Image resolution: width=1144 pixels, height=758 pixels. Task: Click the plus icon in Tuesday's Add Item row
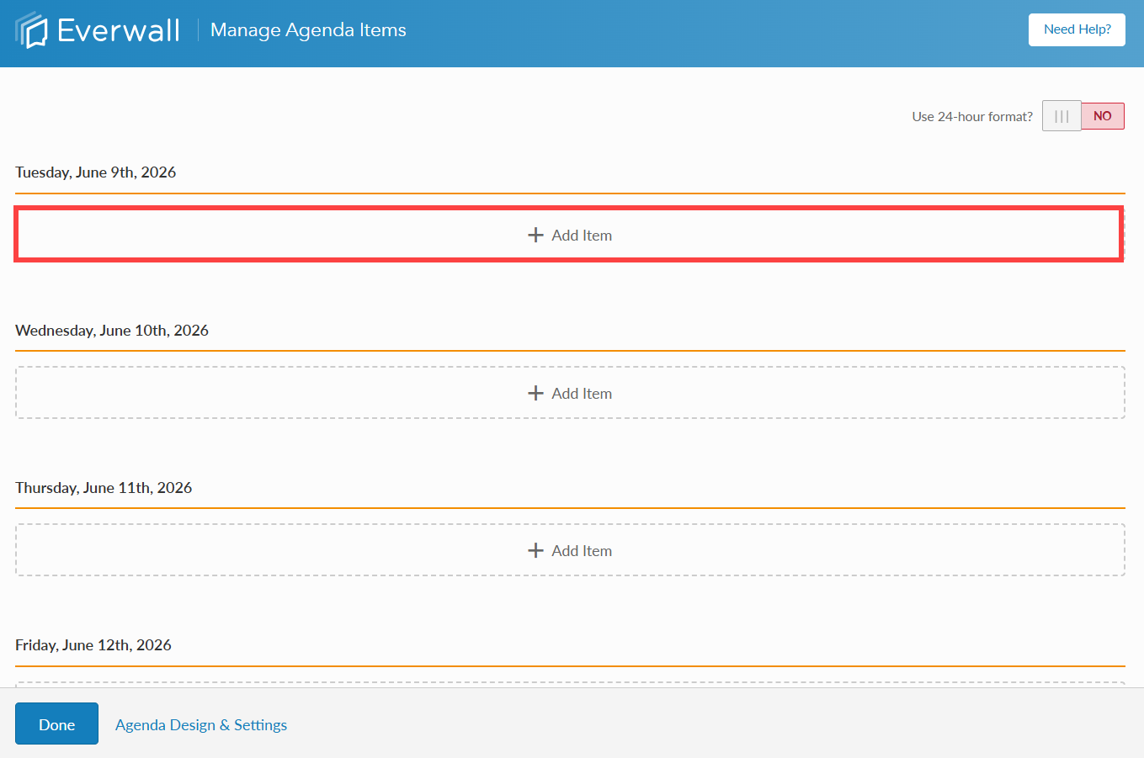536,235
